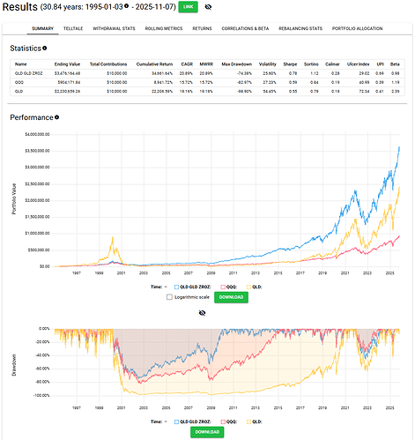This screenshot has width=415, height=440.
Task: Click volatility value 54.45%
Action: (x=270, y=92)
